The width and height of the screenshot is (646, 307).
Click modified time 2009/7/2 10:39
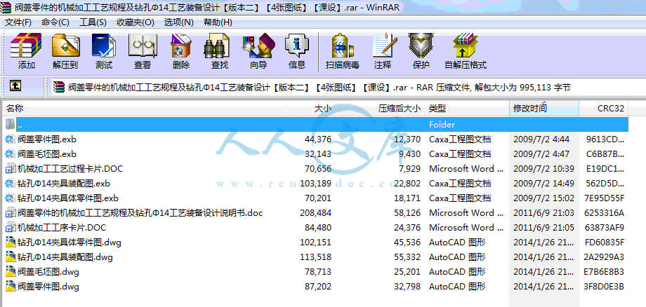pyautogui.click(x=543, y=168)
